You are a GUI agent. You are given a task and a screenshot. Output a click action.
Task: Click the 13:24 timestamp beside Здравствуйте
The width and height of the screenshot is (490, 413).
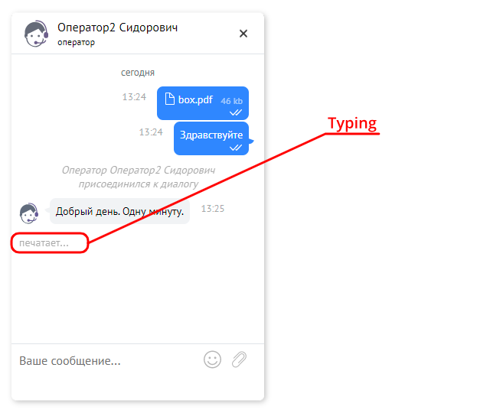pos(151,132)
